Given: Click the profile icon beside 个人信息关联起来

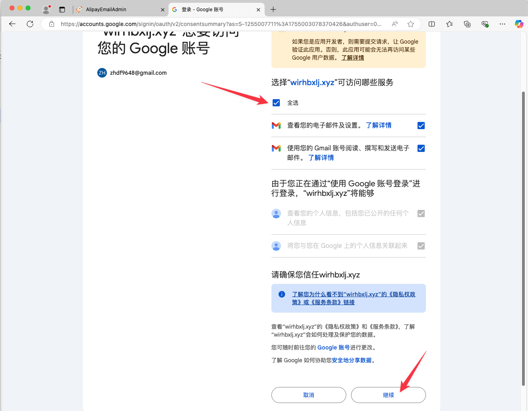Looking at the screenshot, I should (x=276, y=246).
